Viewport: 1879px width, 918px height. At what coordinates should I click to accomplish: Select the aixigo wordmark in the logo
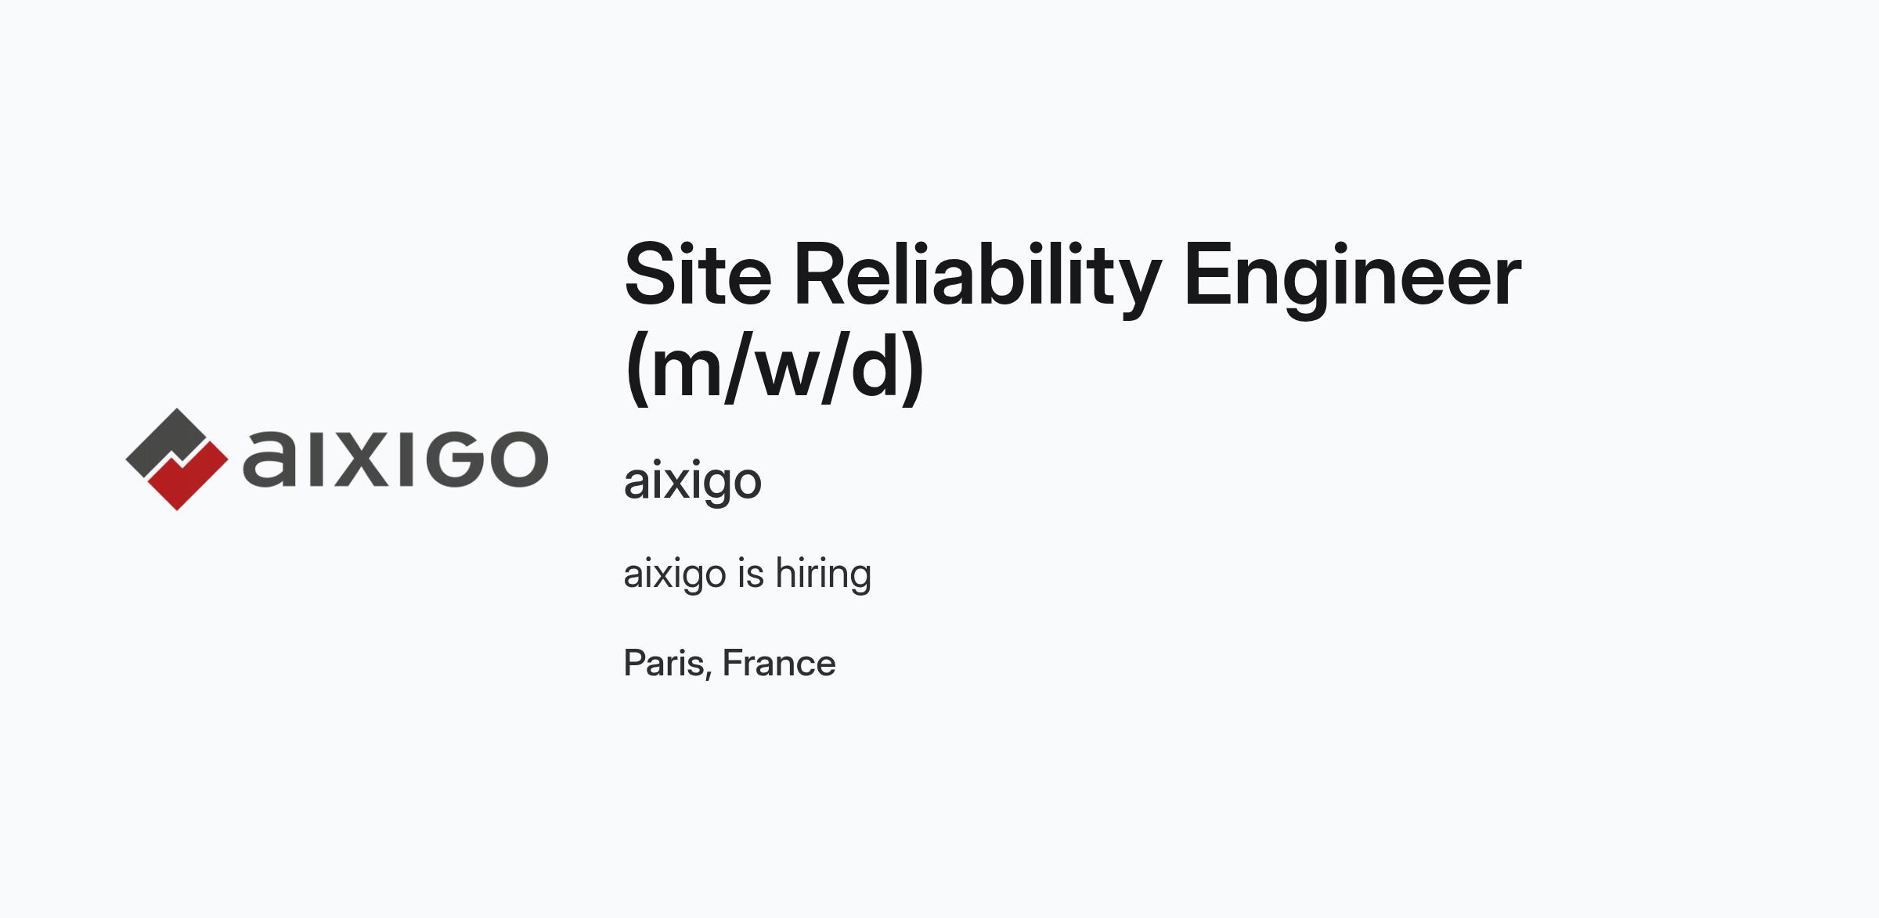point(395,459)
